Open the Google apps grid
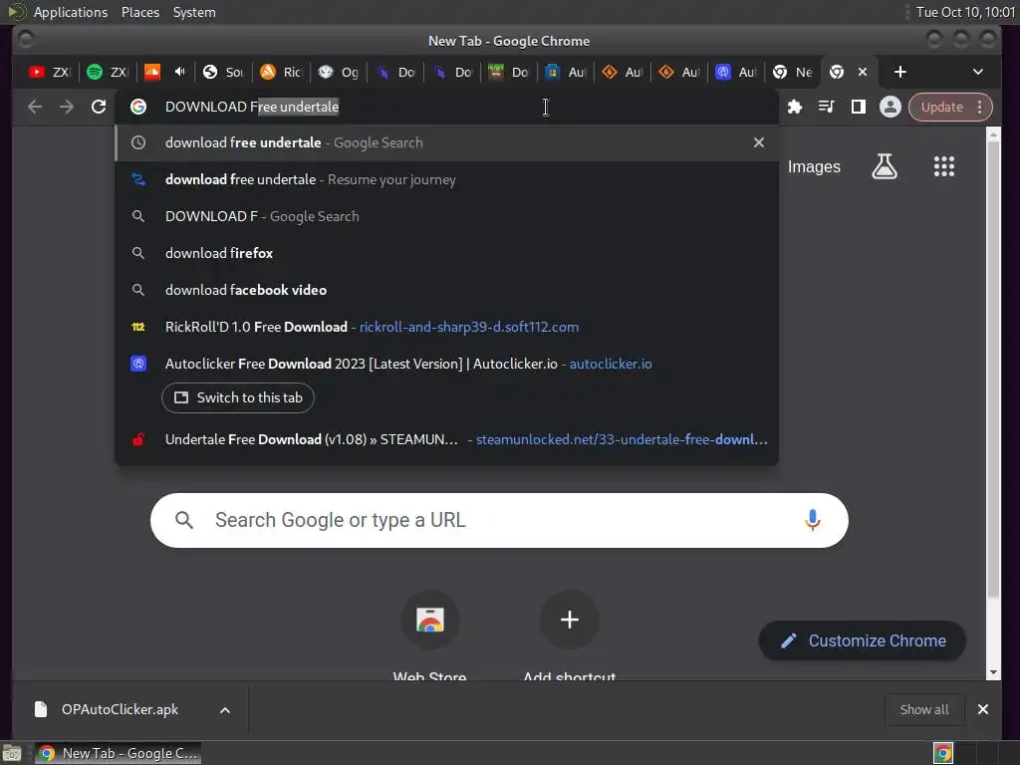 pos(944,166)
